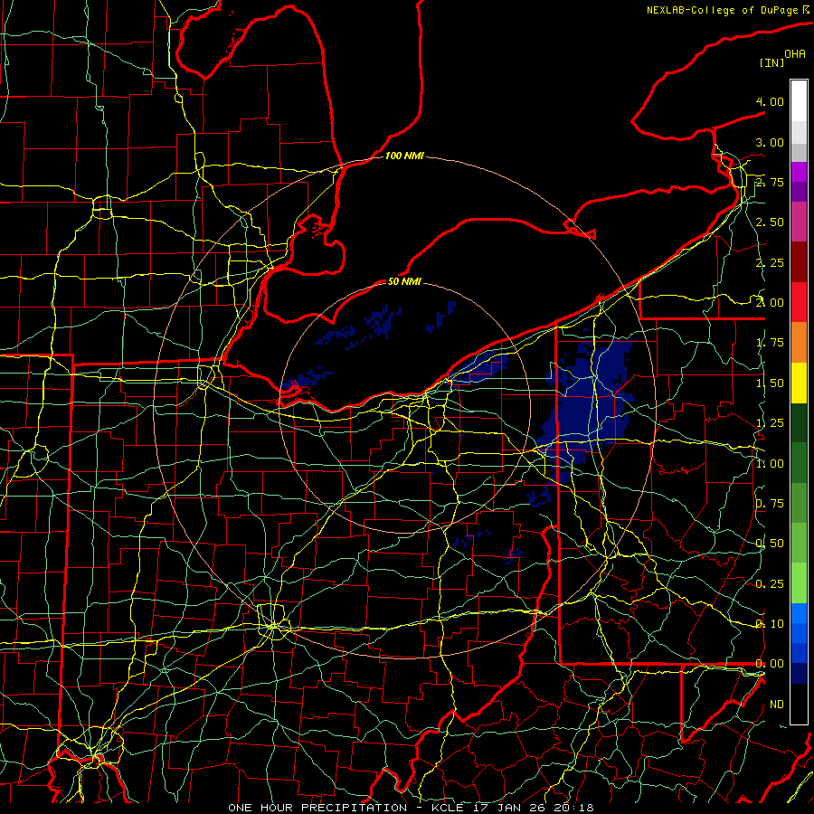Click the 1.00 legend value
814x814 pixels.
770,464
